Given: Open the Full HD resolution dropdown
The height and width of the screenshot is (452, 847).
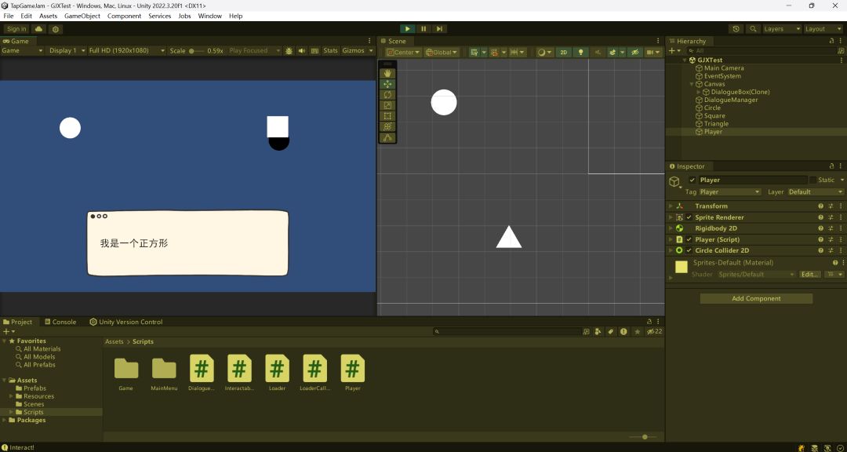Looking at the screenshot, I should [x=127, y=51].
